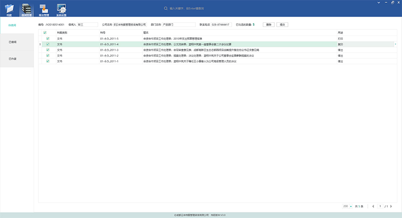
Task: Switch to the 已作废 voided tab
Action: click(17, 59)
